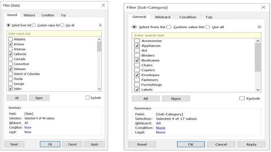271x152 pixels.
Task: Open Condition None link in Sub-Category summary
Action: [x=160, y=128]
